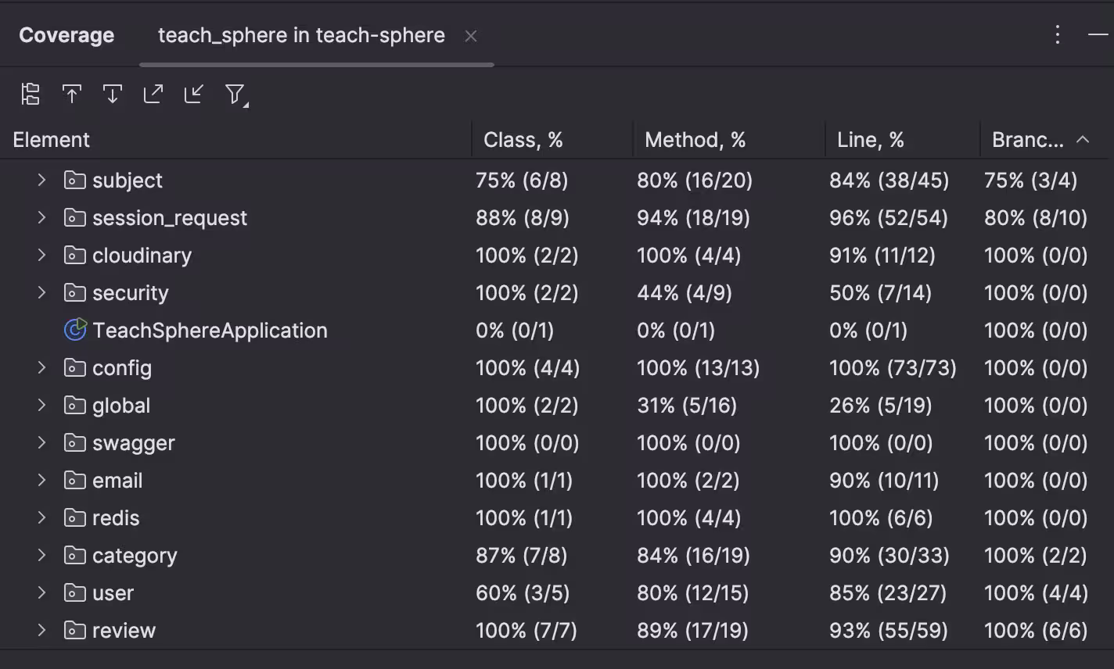Expand the review package node
The width and height of the screenshot is (1114, 669).
(x=42, y=631)
